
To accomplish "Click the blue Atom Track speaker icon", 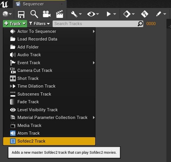I will 13,133.
